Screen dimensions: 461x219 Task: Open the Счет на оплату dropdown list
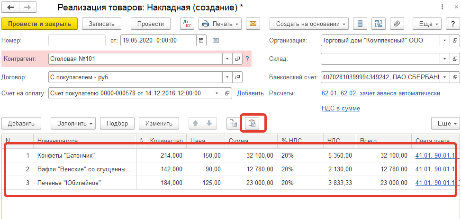[217, 93]
